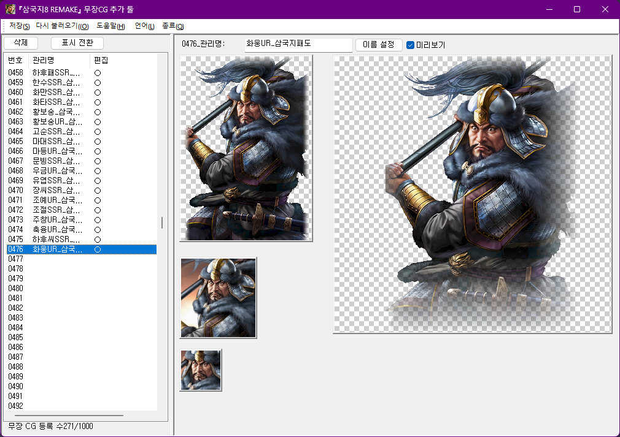Click the tall full-body portrait thumbnail
The image size is (620, 437).
(246, 148)
